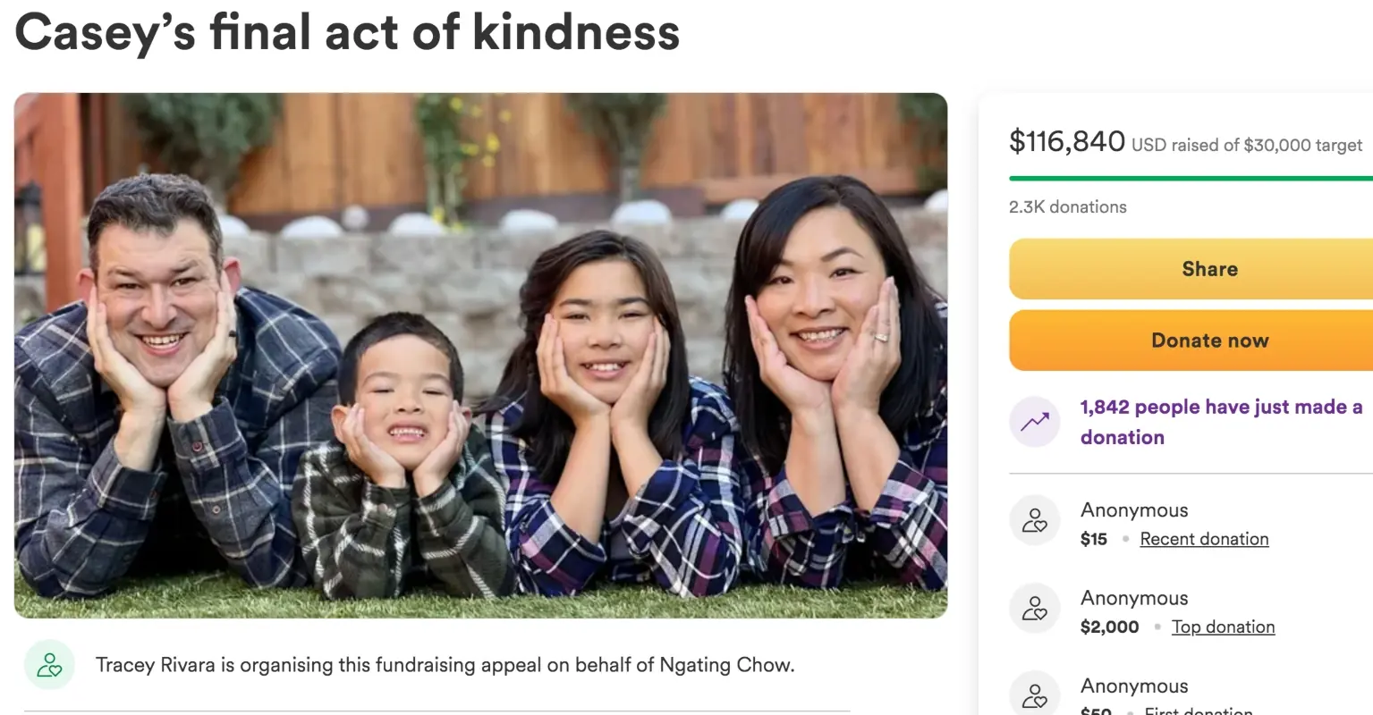1373x715 pixels.
Task: Click donor avatar icon next to $15 donation
Action: coord(1035,520)
